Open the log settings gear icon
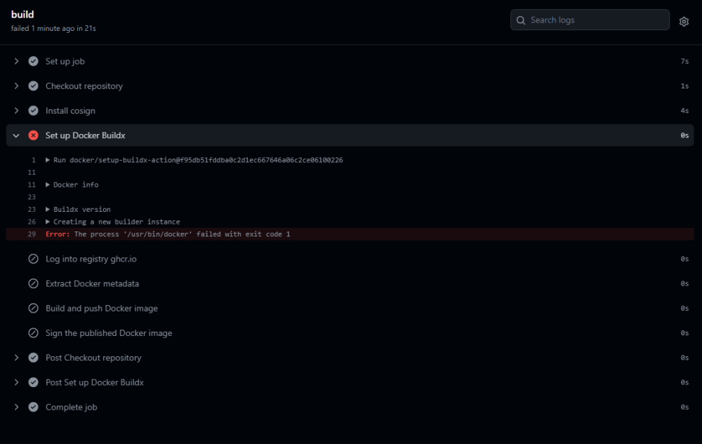The width and height of the screenshot is (702, 444). (684, 22)
